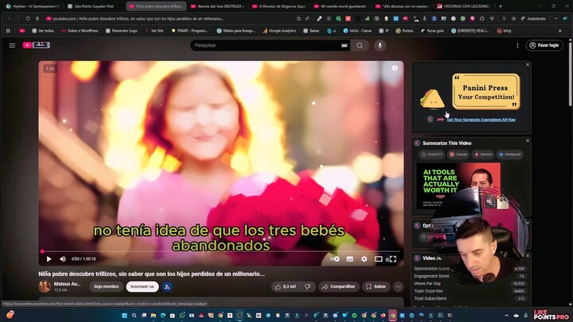Open the Nova guia bookmark
Viewport: 573px width, 322px height.
point(432,31)
